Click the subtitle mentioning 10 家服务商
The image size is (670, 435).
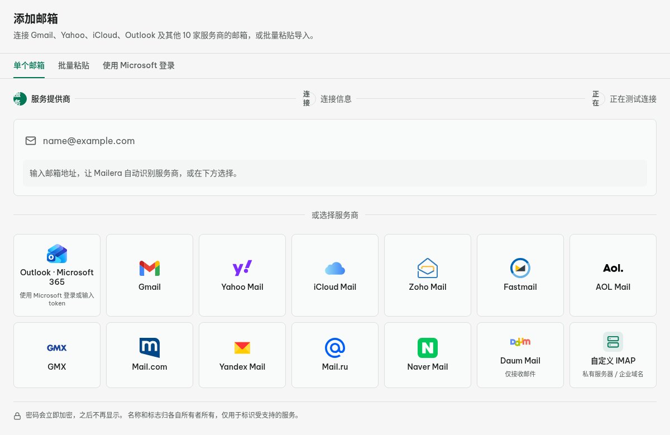coord(164,35)
